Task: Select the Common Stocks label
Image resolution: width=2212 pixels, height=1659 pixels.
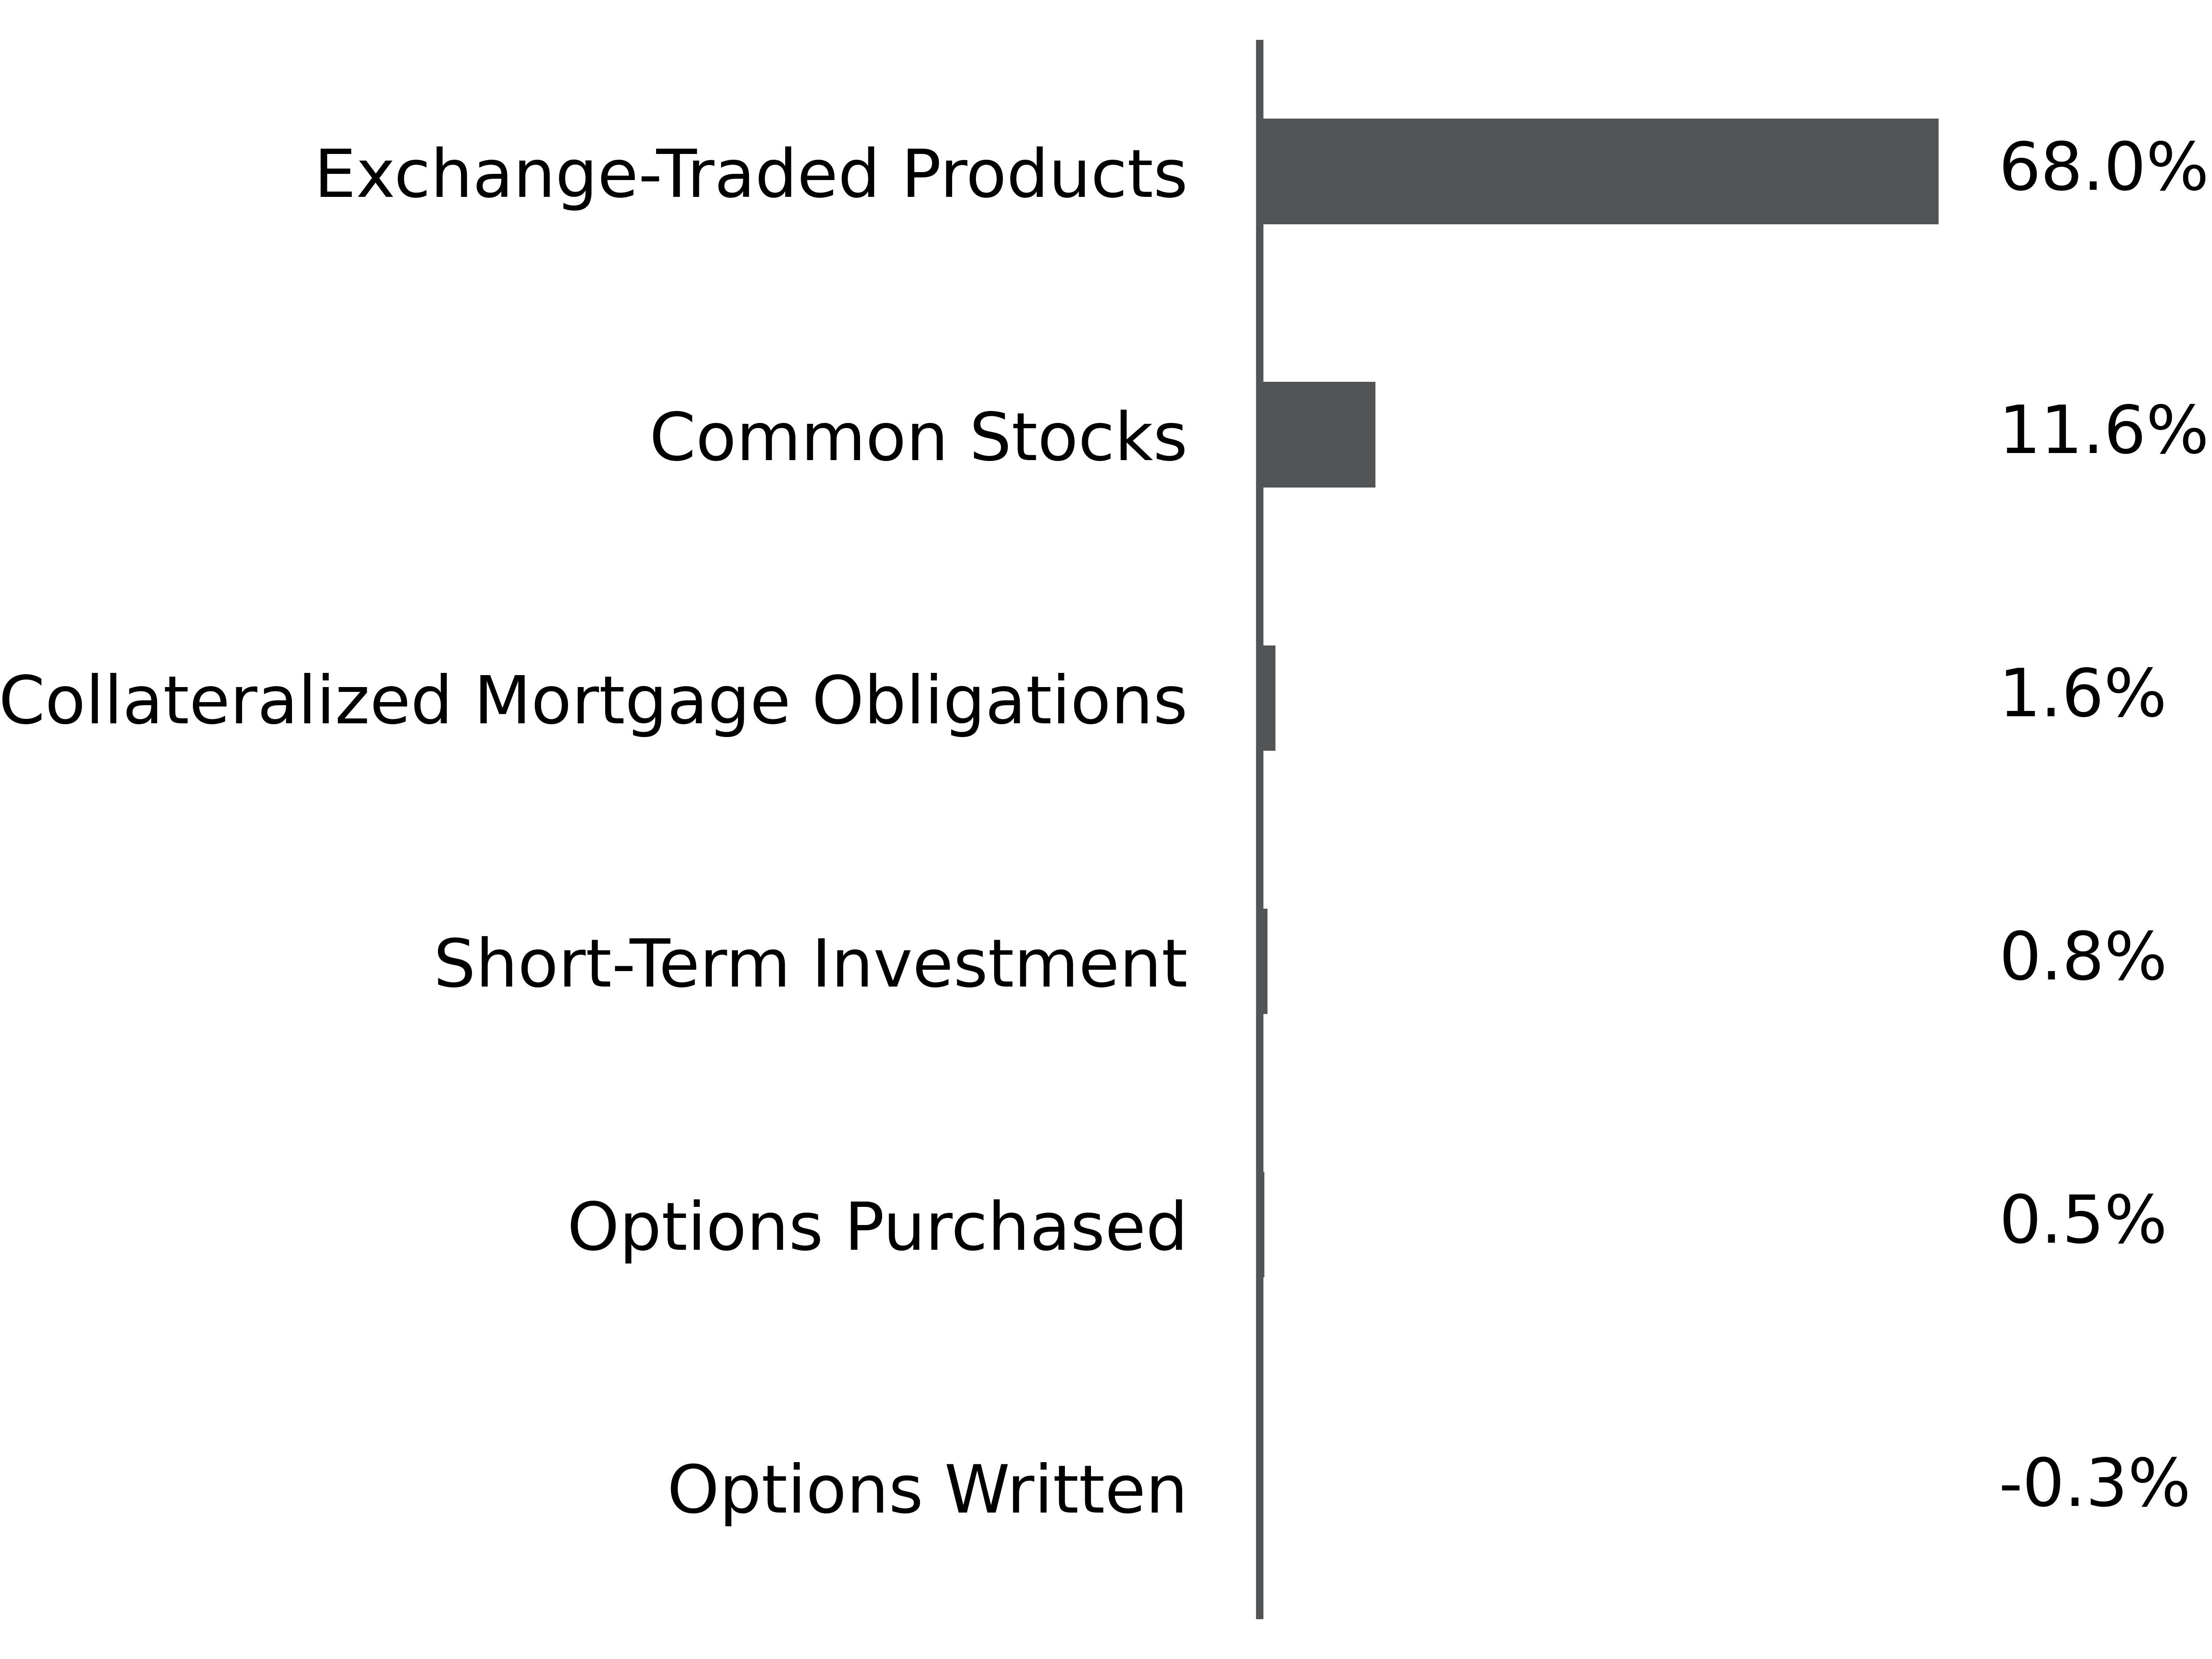Action: 918,438
